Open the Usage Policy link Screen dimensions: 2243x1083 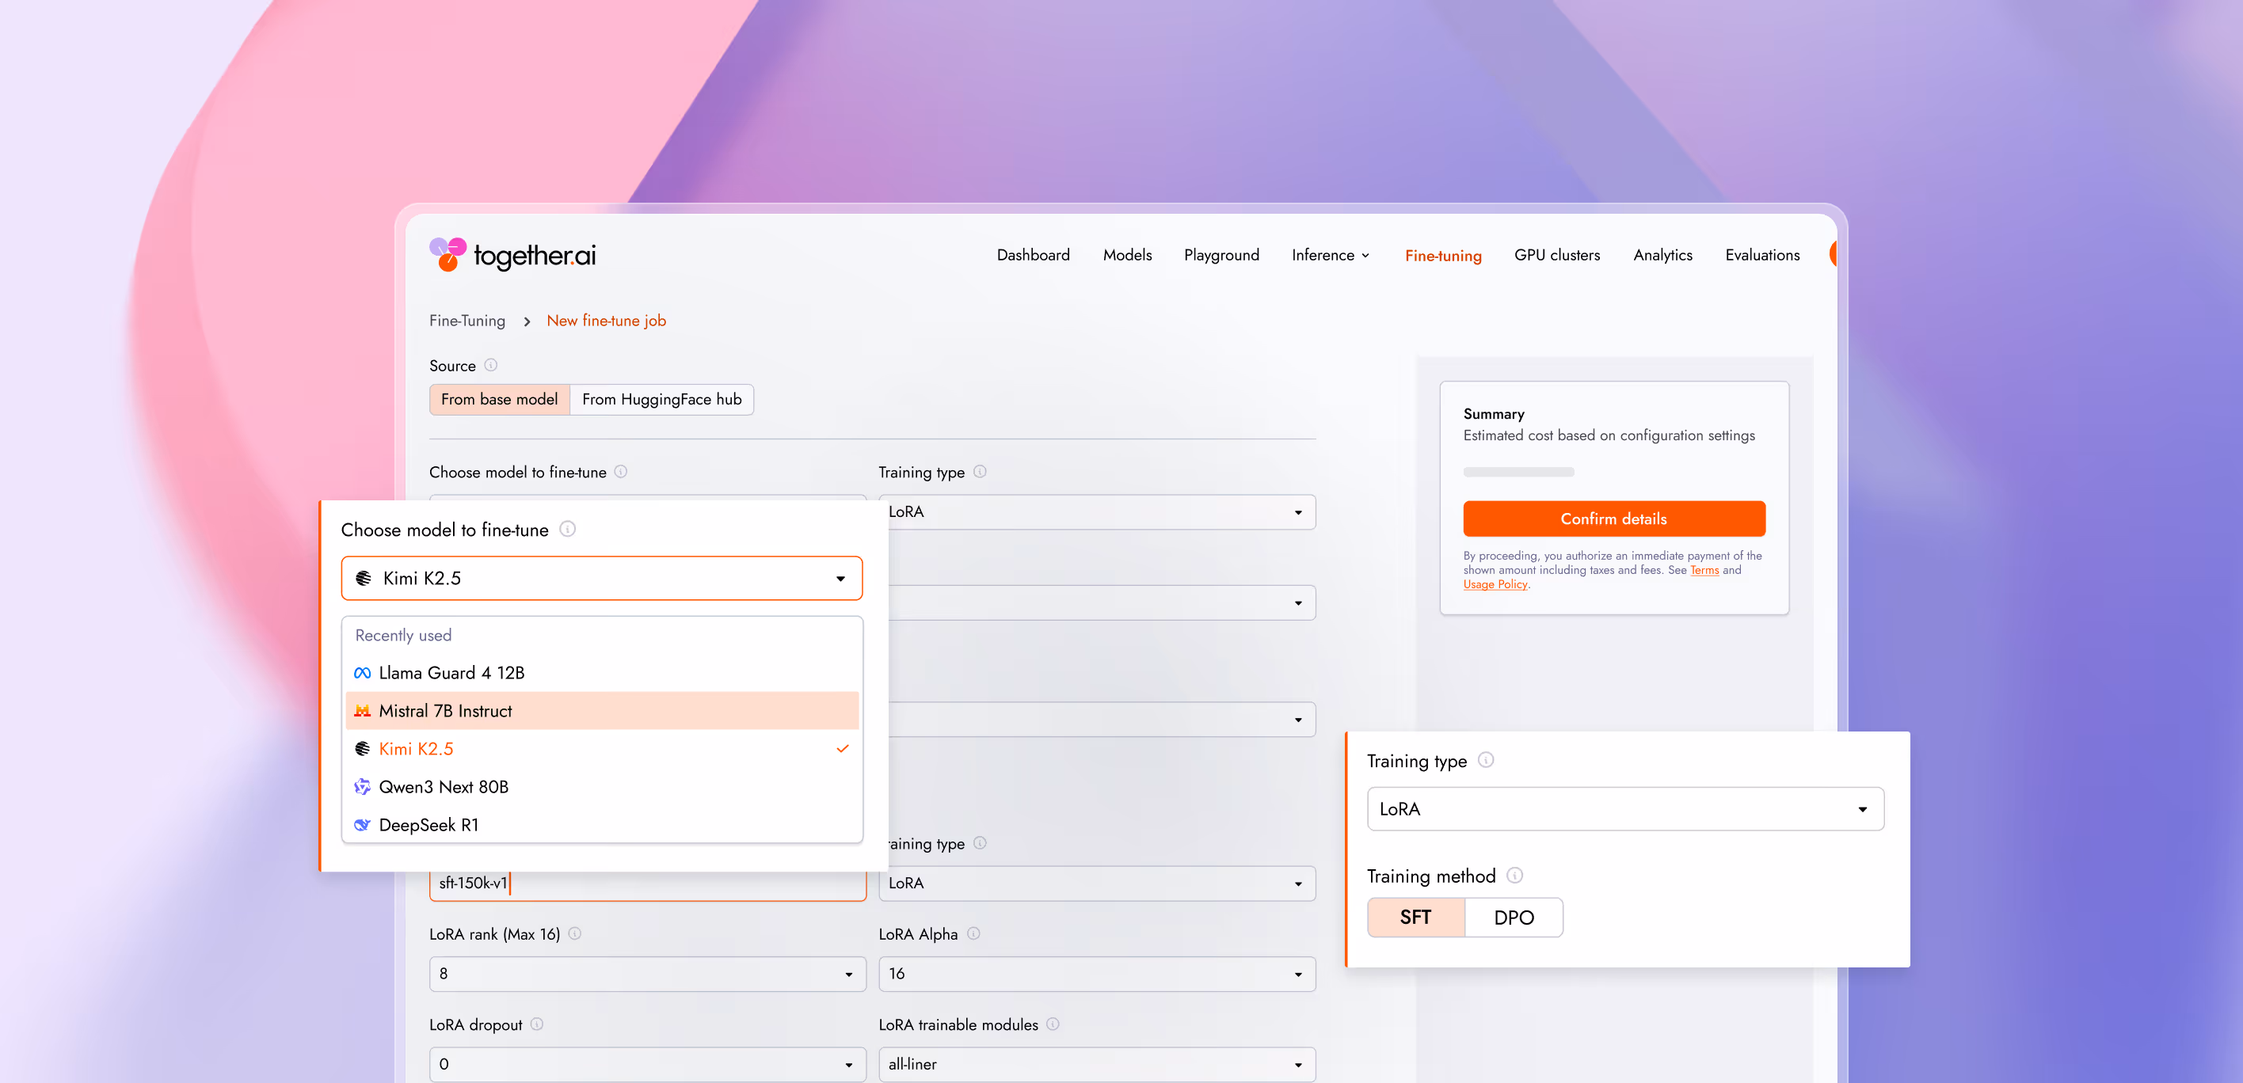click(1495, 584)
